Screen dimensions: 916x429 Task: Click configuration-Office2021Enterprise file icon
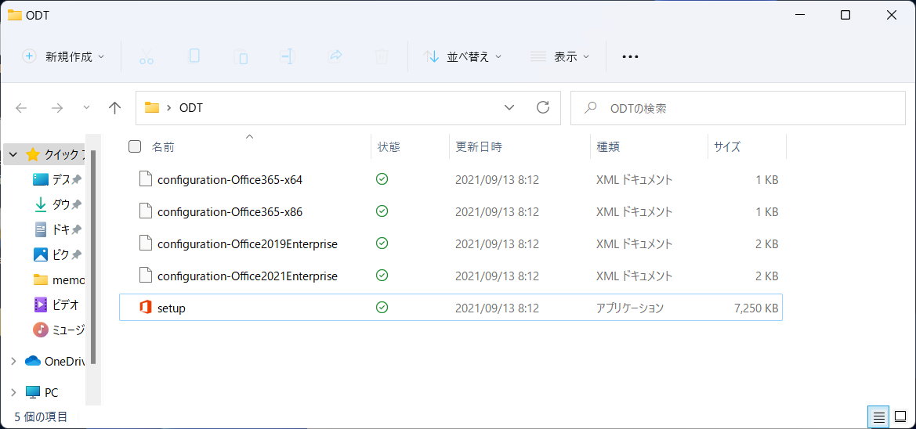(146, 276)
